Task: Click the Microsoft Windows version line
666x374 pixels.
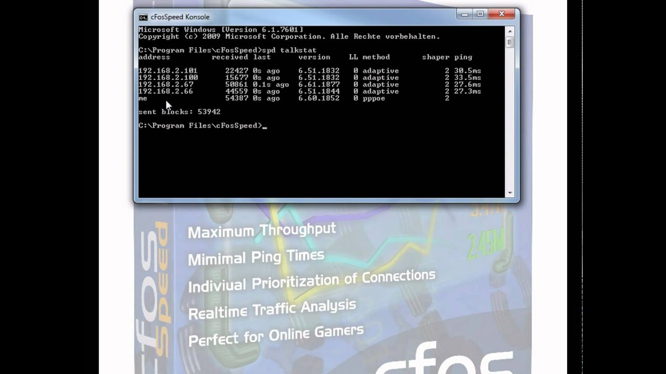Action: (x=221, y=30)
